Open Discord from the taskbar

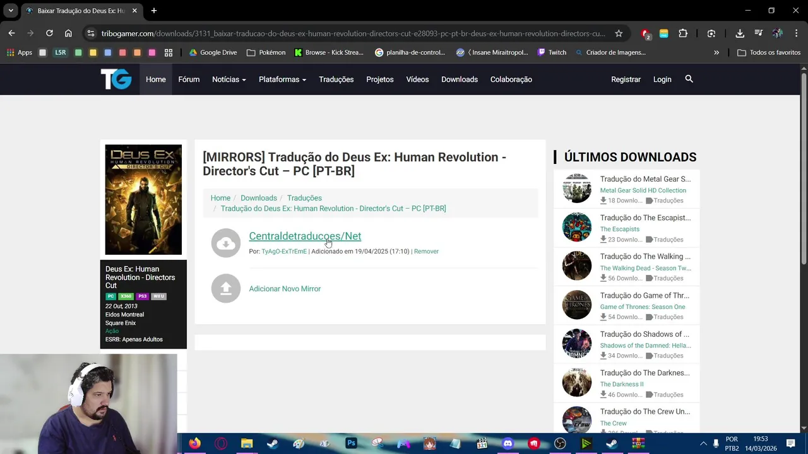tap(508, 443)
